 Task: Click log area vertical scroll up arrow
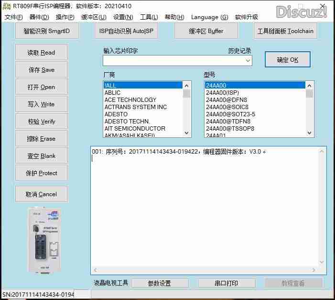click(322, 151)
